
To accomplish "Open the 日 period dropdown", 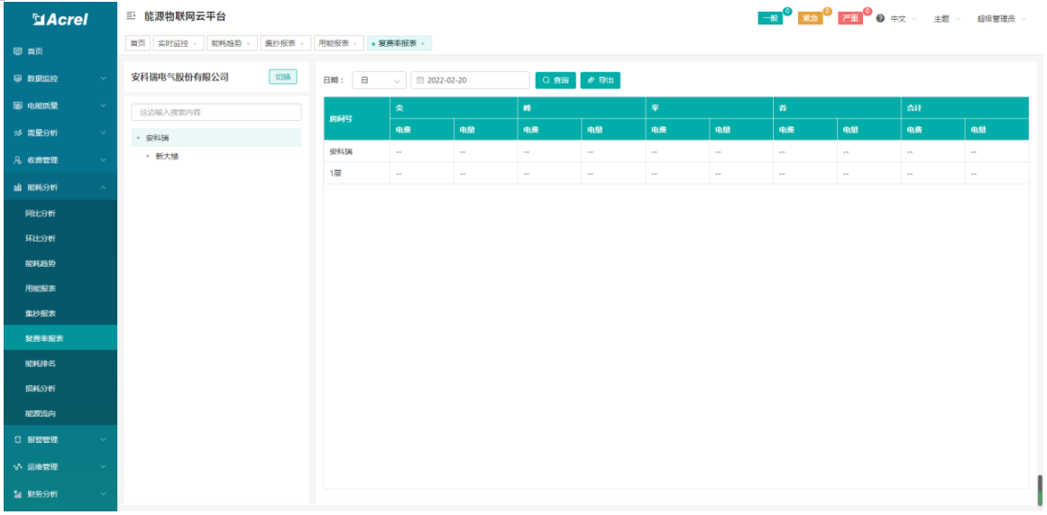I will click(x=379, y=80).
